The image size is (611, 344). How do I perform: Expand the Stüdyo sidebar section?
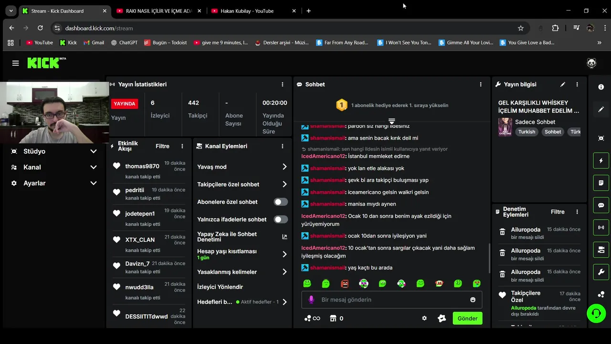click(54, 151)
